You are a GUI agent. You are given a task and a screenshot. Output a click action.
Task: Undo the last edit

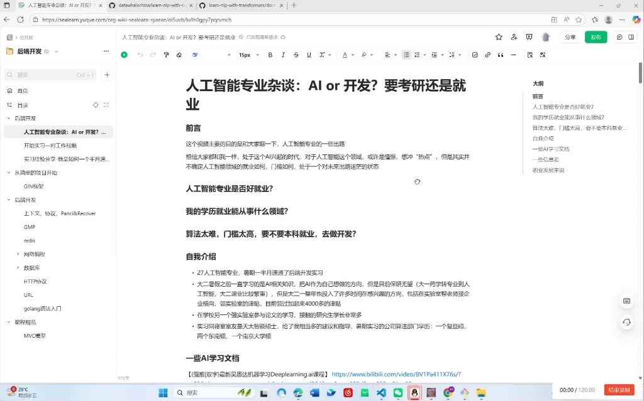coord(140,55)
